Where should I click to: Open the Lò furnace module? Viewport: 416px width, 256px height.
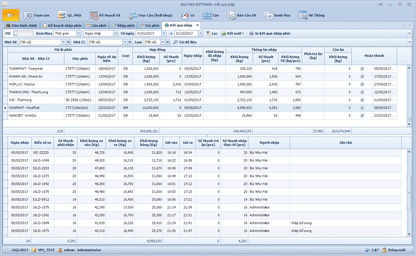coord(187,15)
